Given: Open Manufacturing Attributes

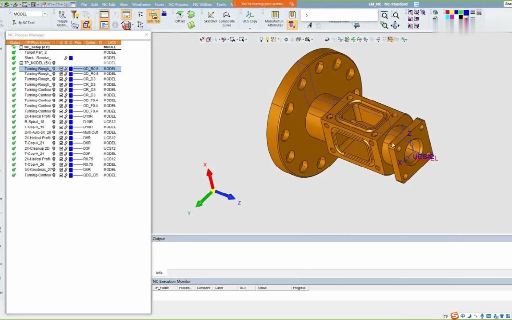Looking at the screenshot, I should click(x=275, y=17).
